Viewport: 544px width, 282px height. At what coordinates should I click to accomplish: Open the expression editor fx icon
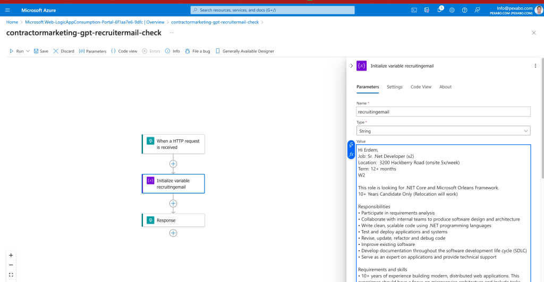click(x=351, y=154)
